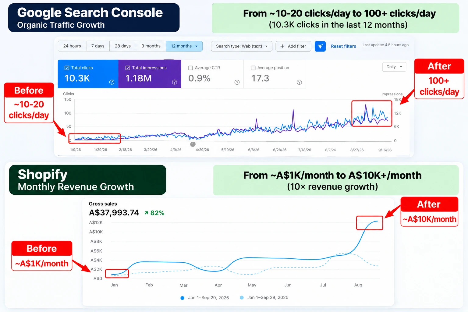The image size is (468, 312).
Task: Select the 7 days range tab
Action: coord(98,46)
